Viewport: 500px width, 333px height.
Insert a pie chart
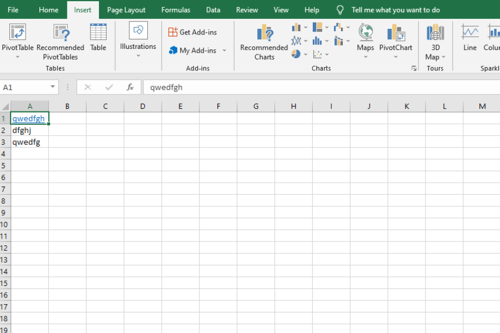tap(296, 54)
